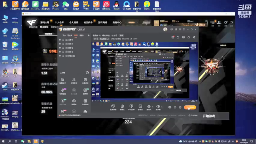Screen dimensions: 256x144
Task: Mute the speaker output icon
Action: pos(158,107)
